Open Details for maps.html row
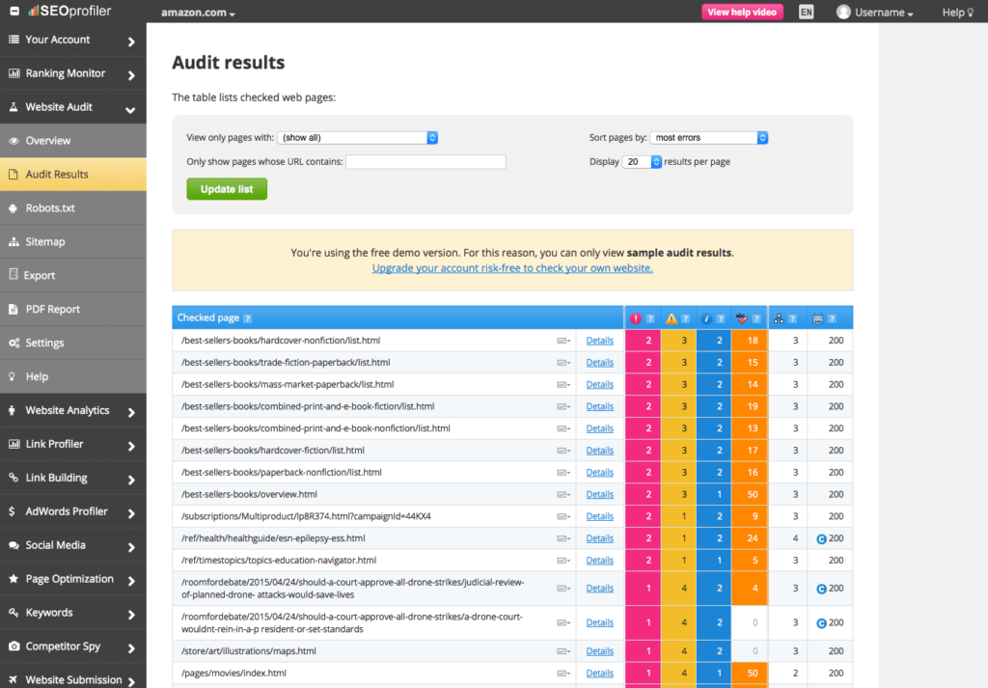 click(x=599, y=651)
